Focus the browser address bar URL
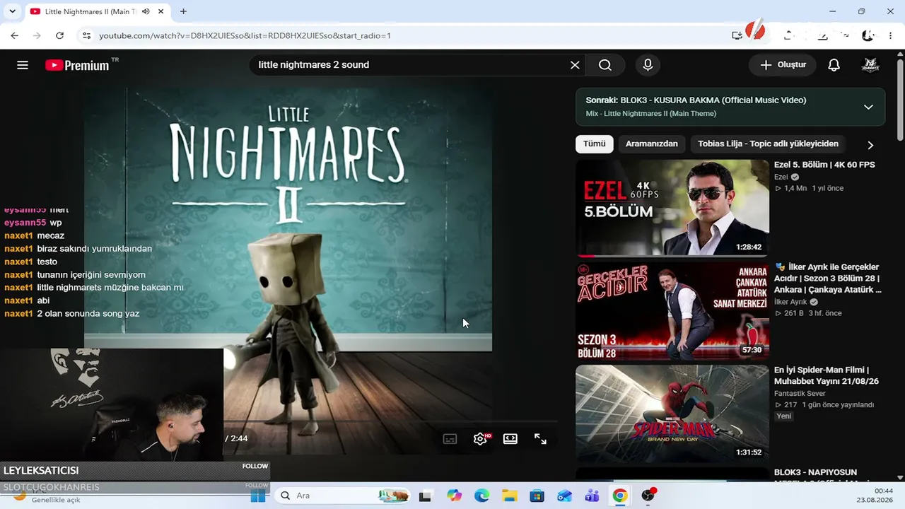The height and width of the screenshot is (509, 905). pos(245,35)
